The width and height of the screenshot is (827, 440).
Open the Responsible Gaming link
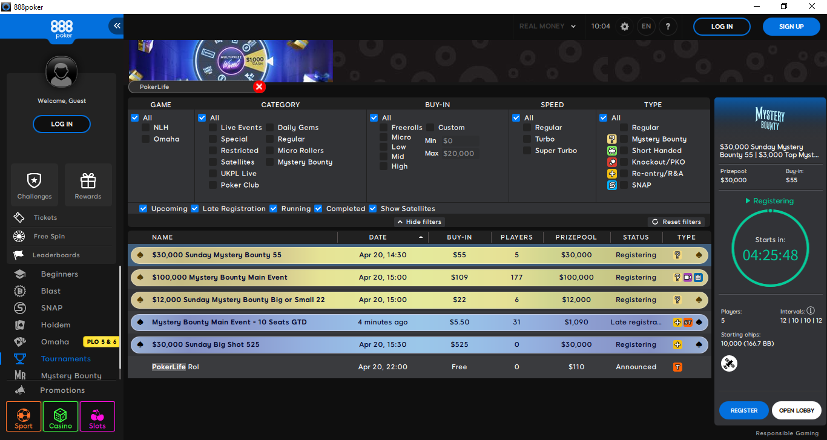(x=787, y=433)
